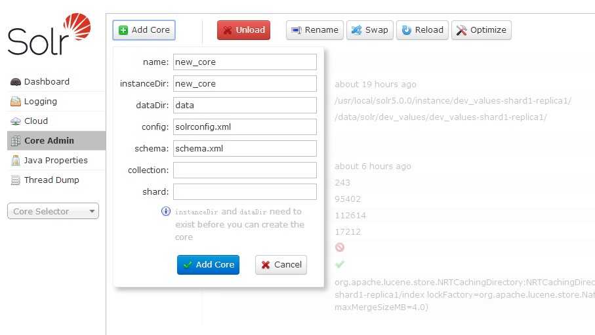Open the Dashboard page
The image size is (595, 335).
coord(57,81)
